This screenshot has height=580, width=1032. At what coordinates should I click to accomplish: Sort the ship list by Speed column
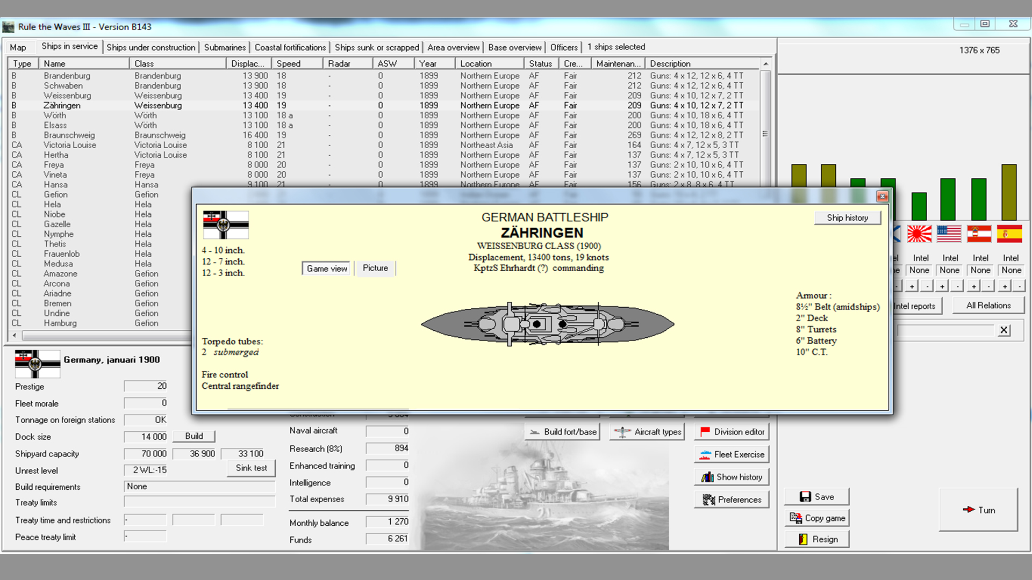pyautogui.click(x=297, y=63)
